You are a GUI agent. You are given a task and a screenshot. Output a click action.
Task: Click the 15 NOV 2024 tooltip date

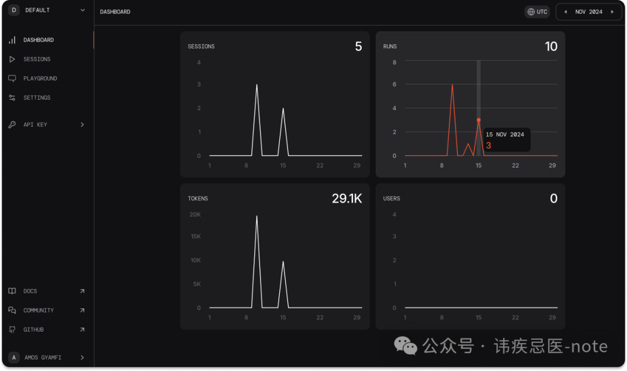coord(505,134)
